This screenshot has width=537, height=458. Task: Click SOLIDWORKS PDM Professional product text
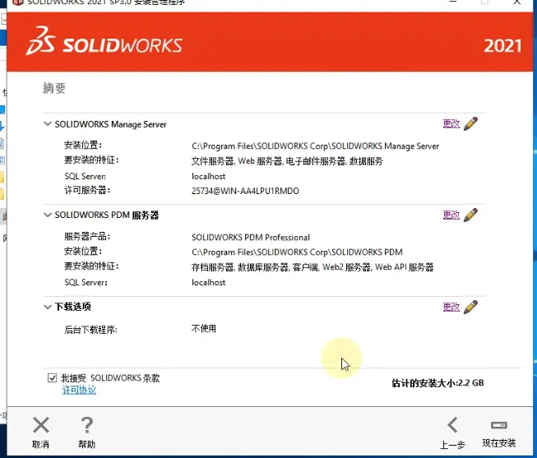(x=251, y=238)
